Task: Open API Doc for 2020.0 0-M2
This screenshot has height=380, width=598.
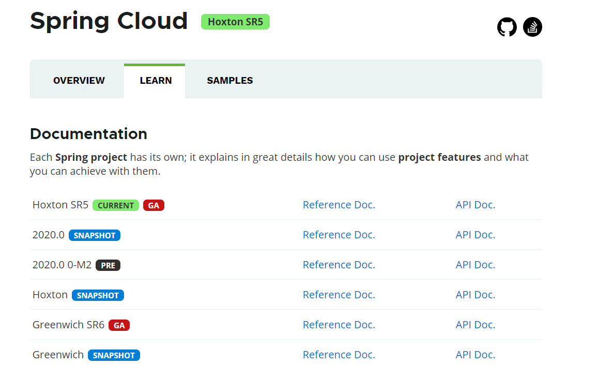Action: 475,265
